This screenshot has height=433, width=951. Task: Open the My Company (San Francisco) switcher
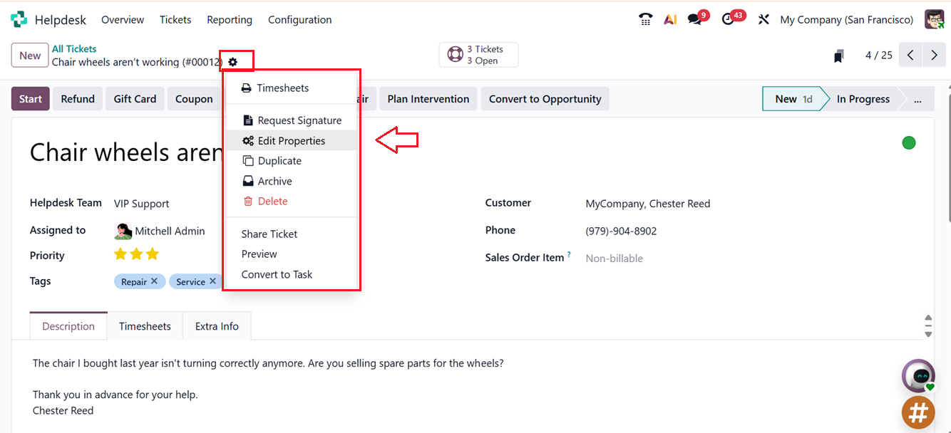tap(846, 19)
